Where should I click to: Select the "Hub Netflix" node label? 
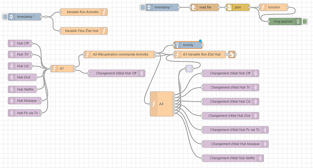point(25,89)
